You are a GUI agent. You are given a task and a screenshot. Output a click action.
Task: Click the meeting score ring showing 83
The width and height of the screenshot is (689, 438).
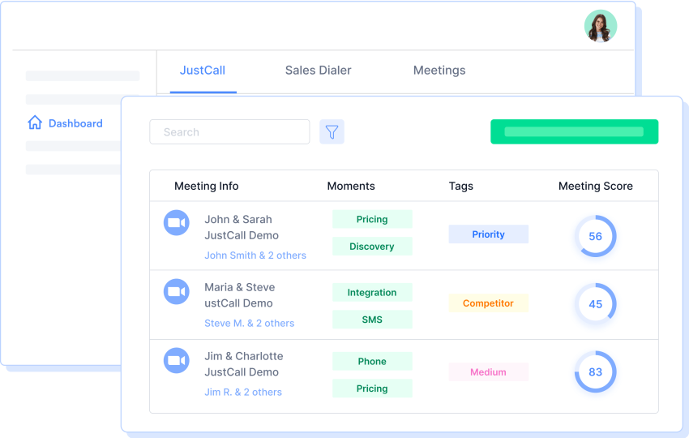tap(596, 372)
